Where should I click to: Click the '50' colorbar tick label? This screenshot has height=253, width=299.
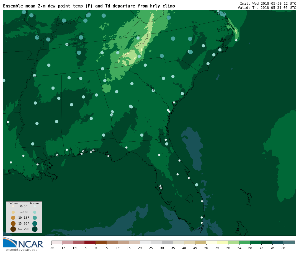coord(206,248)
